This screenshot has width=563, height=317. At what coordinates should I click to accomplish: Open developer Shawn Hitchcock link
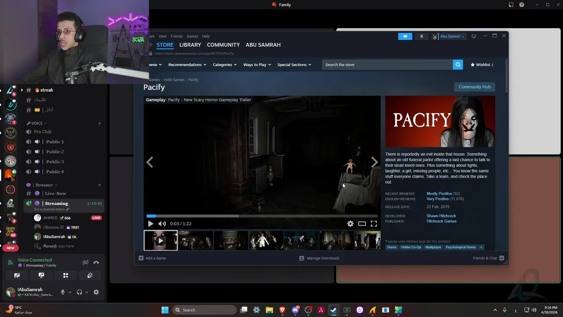pos(441,216)
